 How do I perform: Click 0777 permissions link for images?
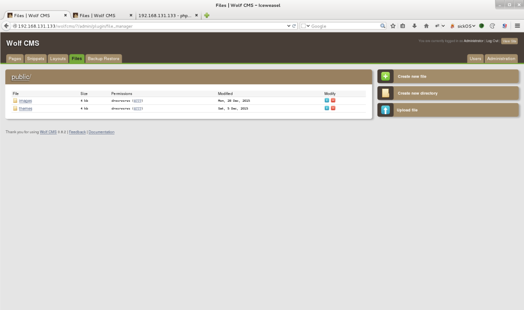[138, 101]
